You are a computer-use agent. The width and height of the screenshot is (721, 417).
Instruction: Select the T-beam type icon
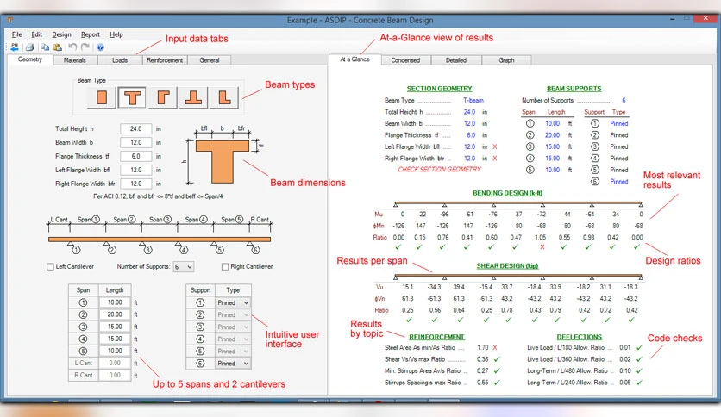[x=133, y=97]
